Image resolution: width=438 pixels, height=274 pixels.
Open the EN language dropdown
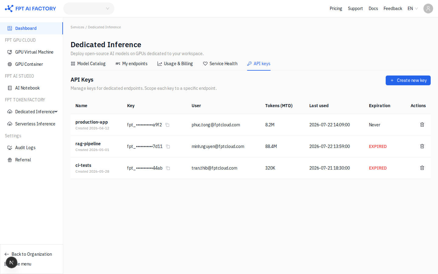coord(413,9)
